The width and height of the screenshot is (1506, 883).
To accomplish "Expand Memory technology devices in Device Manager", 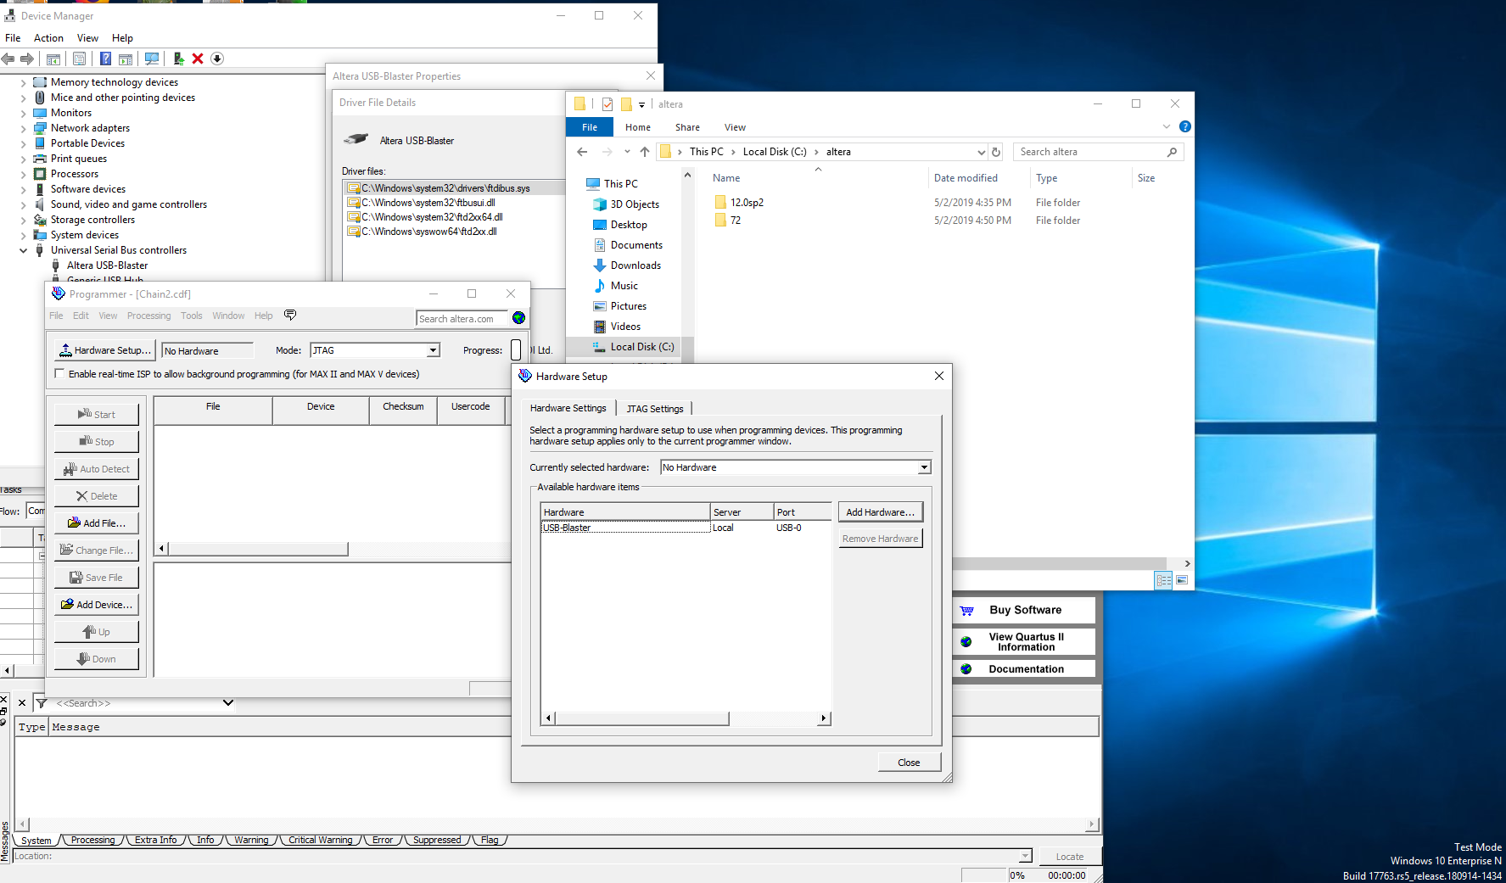I will coord(23,83).
